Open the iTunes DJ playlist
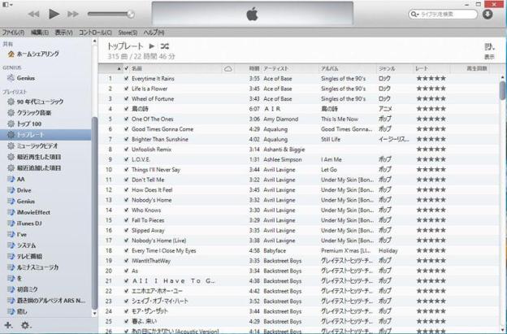This screenshot has height=334, width=507. [24, 223]
